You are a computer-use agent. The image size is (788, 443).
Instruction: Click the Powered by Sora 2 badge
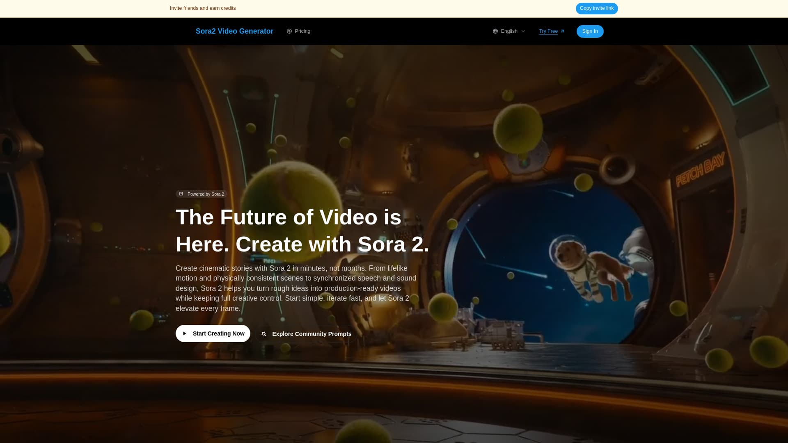click(201, 194)
